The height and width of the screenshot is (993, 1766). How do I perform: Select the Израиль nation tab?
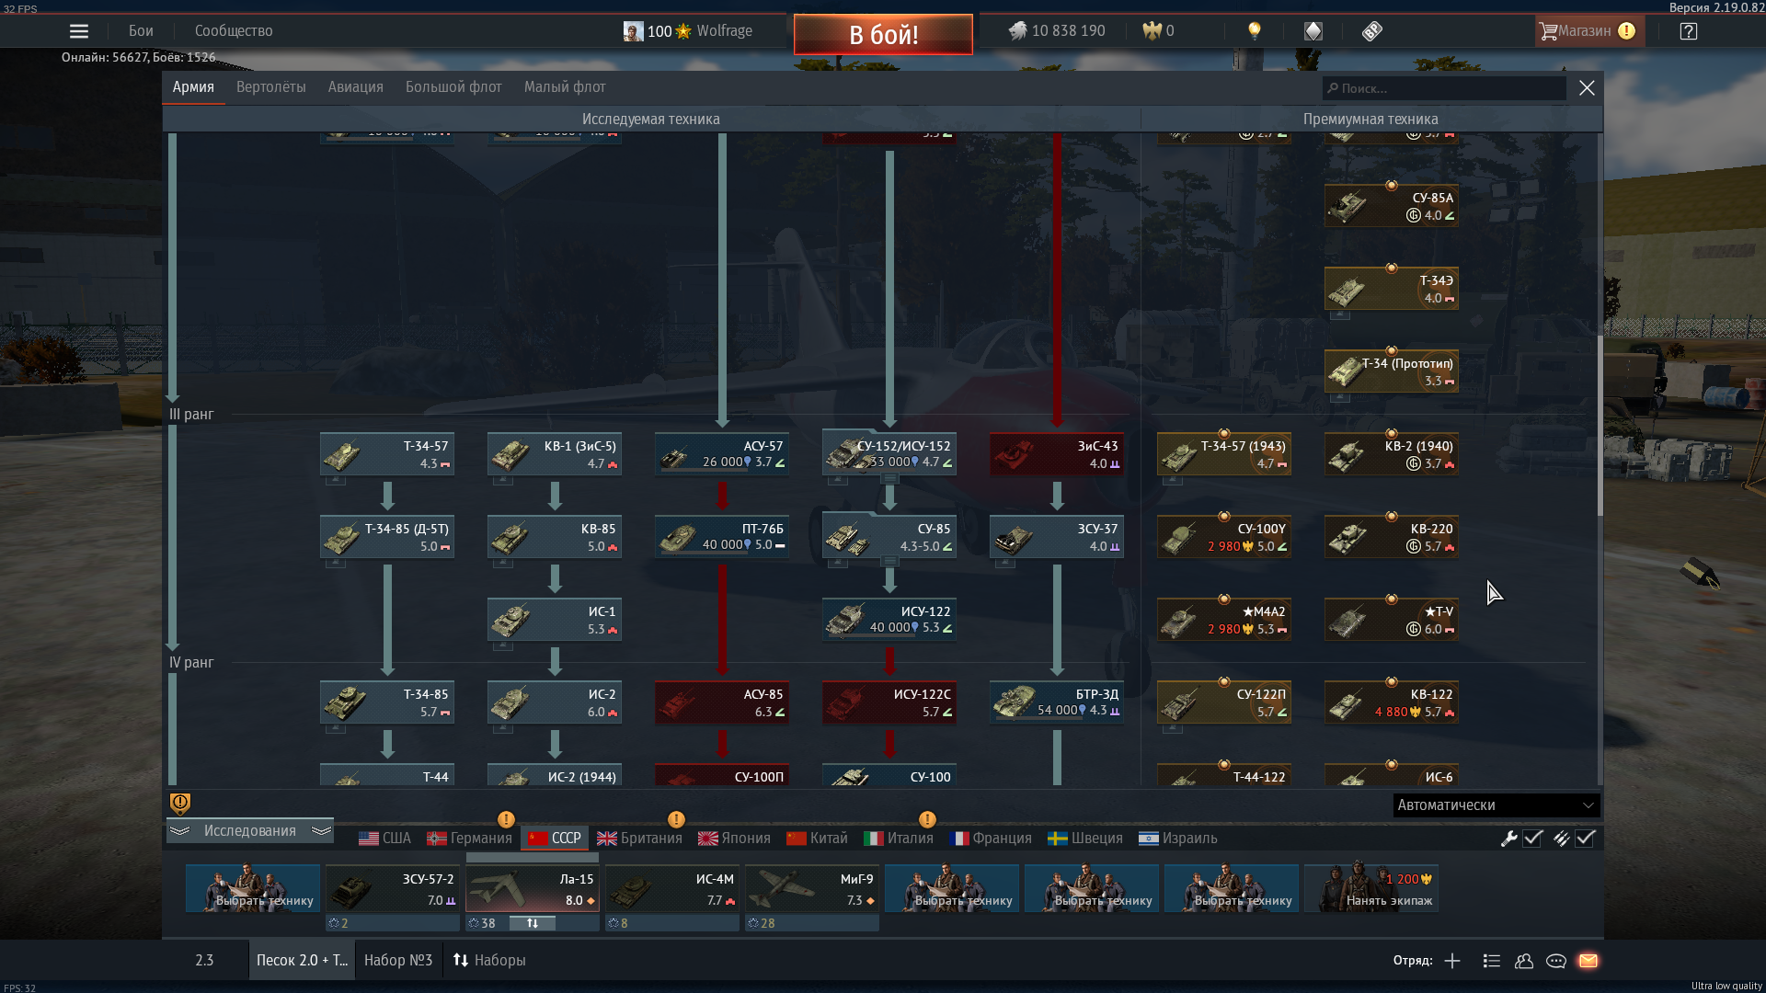pyautogui.click(x=1177, y=839)
